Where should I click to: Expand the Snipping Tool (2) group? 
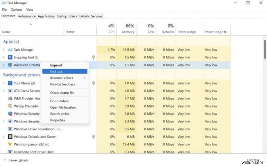coord(3,57)
